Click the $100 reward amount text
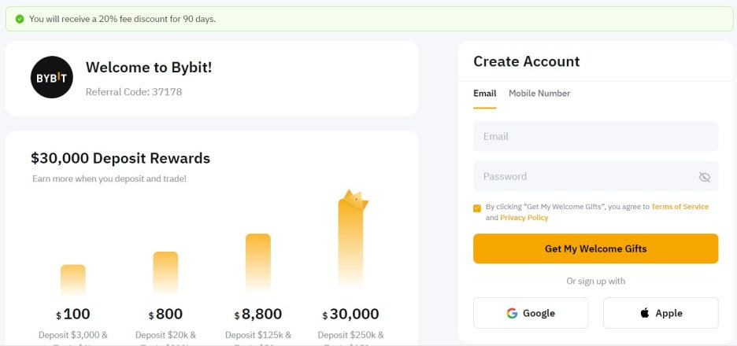This screenshot has width=737, height=346. (73, 314)
